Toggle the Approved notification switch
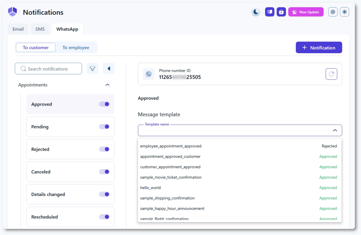 coord(104,104)
